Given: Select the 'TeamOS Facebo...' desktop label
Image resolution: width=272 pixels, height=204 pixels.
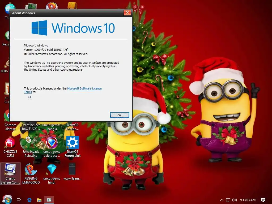Looking at the screenshot, I should pos(72,127).
